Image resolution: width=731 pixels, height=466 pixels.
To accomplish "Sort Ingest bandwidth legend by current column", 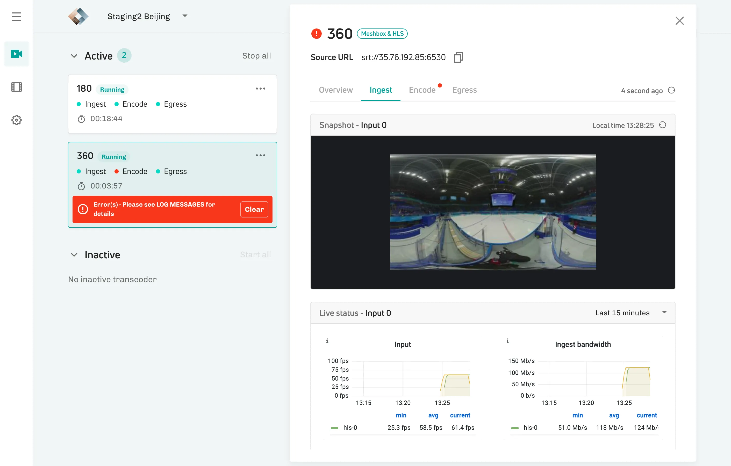I will [647, 415].
